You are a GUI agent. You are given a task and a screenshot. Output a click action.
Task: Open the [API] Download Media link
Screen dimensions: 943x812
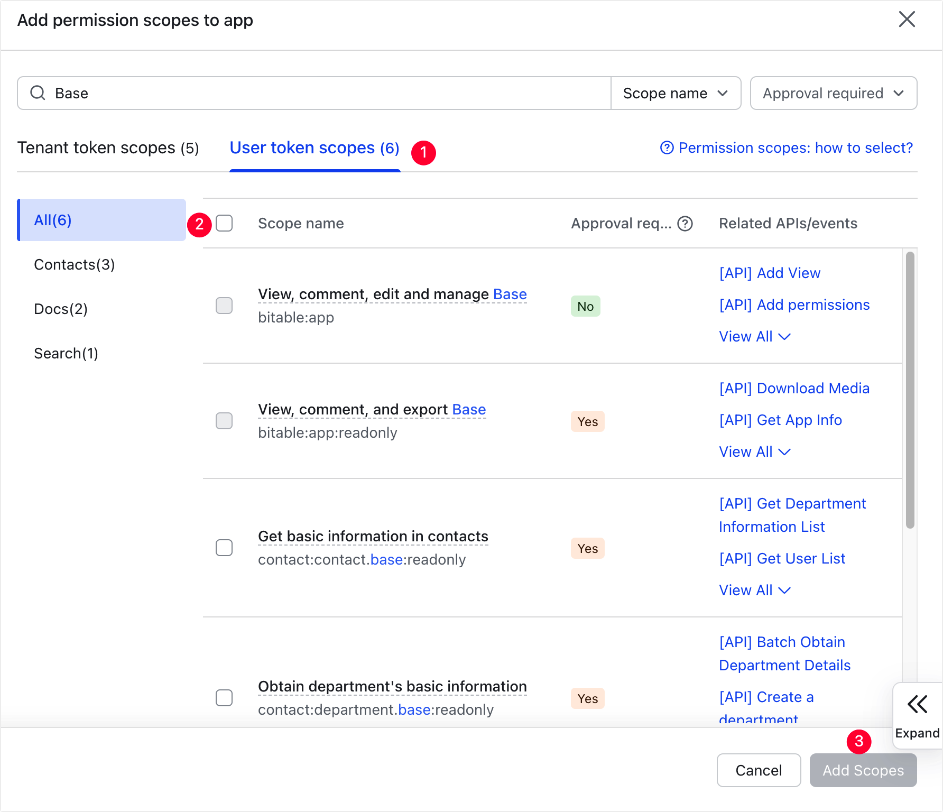tap(794, 388)
